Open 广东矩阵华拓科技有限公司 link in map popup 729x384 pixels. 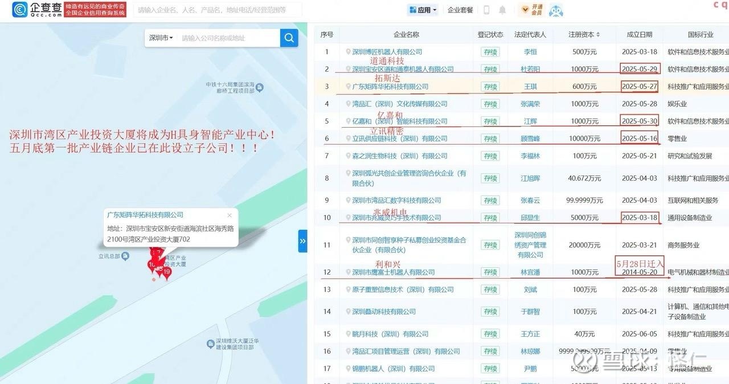pyautogui.click(x=145, y=215)
